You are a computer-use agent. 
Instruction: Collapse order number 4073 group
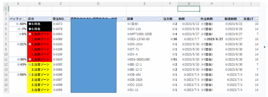tap(54, 24)
